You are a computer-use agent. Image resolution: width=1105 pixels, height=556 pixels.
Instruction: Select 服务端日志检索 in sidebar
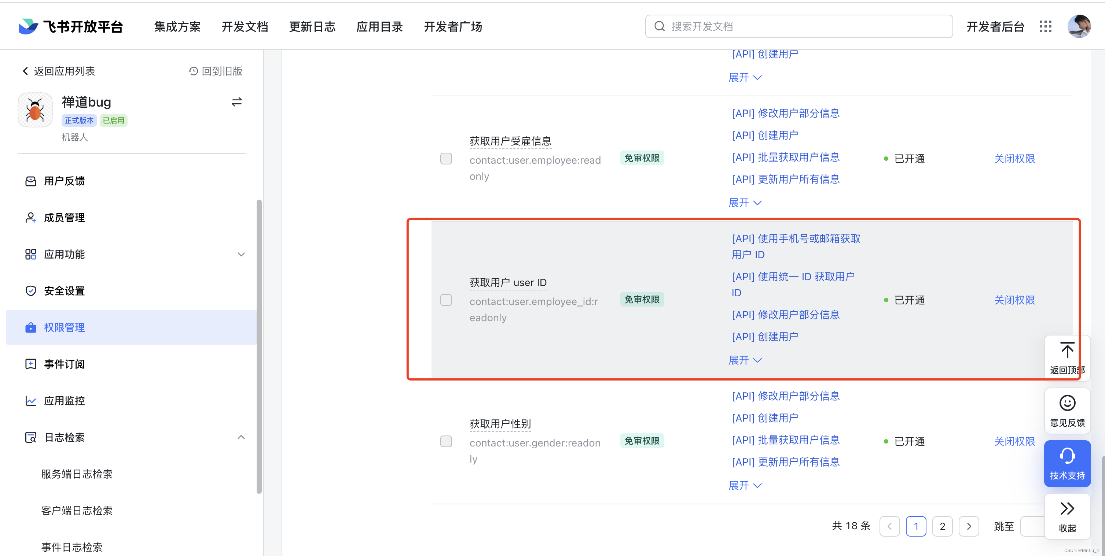77,474
